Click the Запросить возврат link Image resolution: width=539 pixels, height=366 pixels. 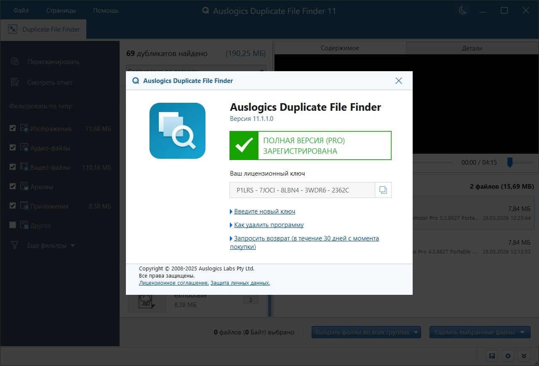pos(304,243)
